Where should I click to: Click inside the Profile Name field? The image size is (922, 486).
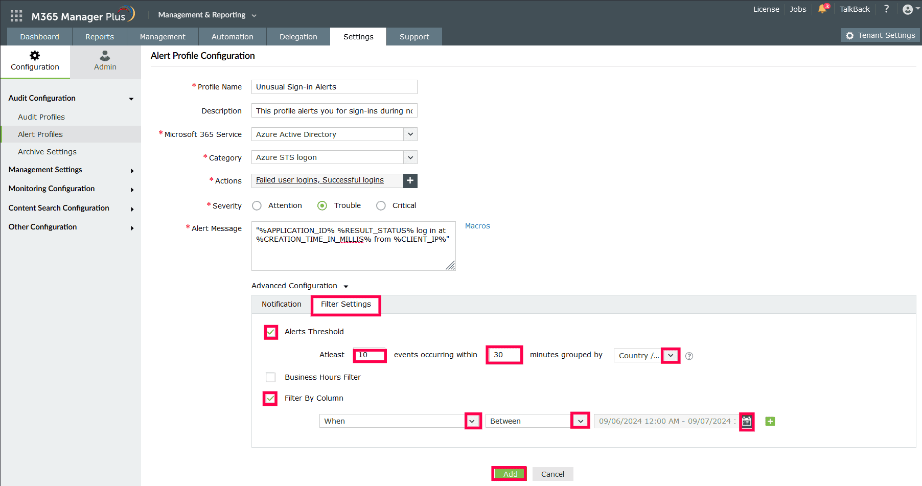tap(333, 86)
